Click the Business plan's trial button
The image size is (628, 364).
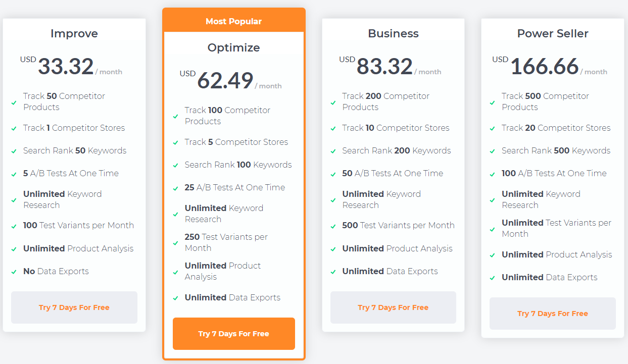click(393, 307)
